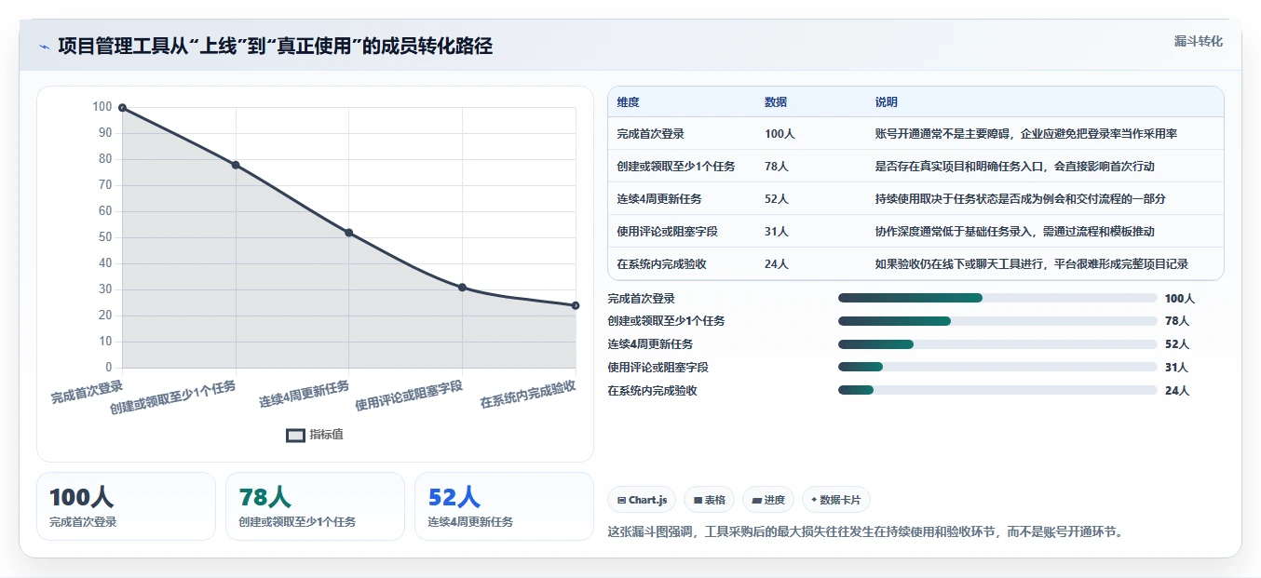Click the 100人 progress bar for 完成首次登录

(997, 298)
